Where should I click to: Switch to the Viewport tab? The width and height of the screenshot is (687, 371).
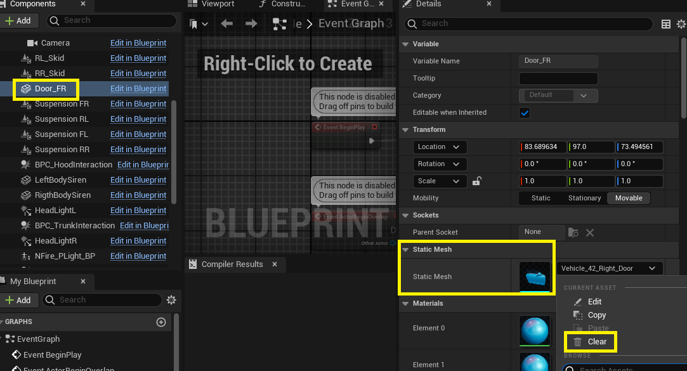(217, 4)
